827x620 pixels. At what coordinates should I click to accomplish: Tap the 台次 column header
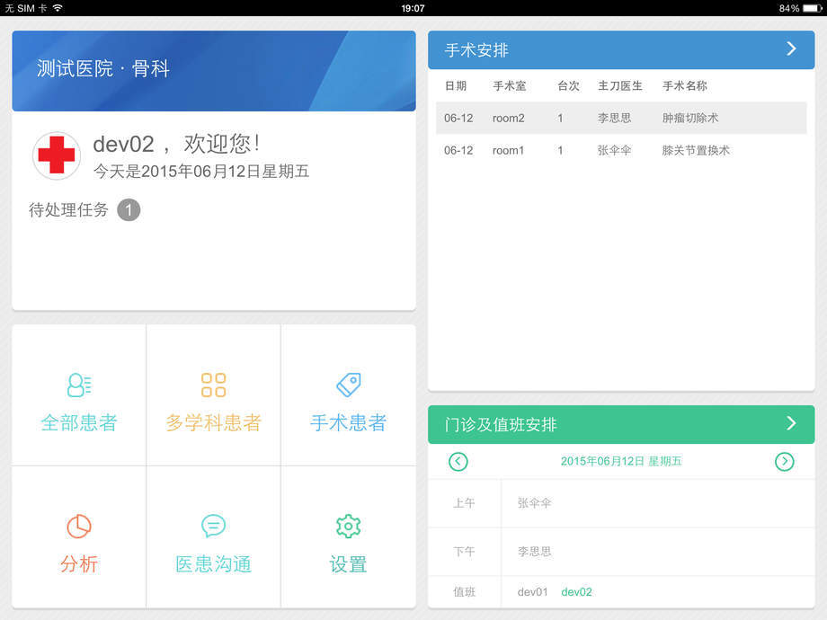[x=568, y=86]
